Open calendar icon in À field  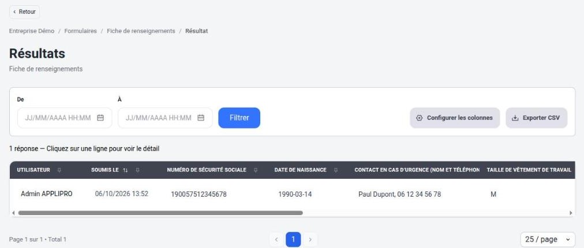pyautogui.click(x=201, y=118)
